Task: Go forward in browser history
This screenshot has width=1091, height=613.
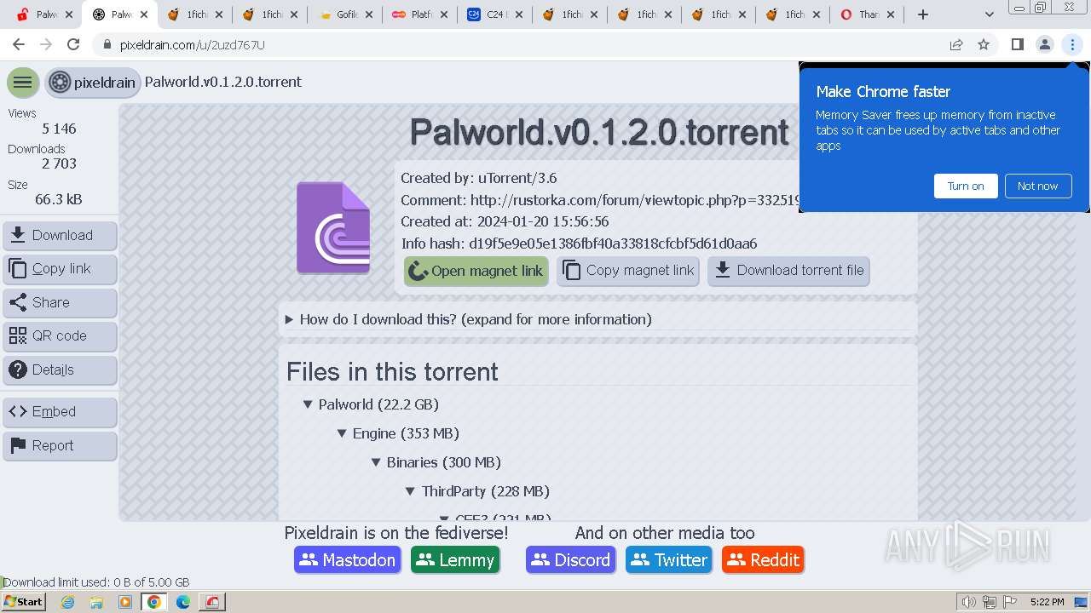Action: pos(46,44)
